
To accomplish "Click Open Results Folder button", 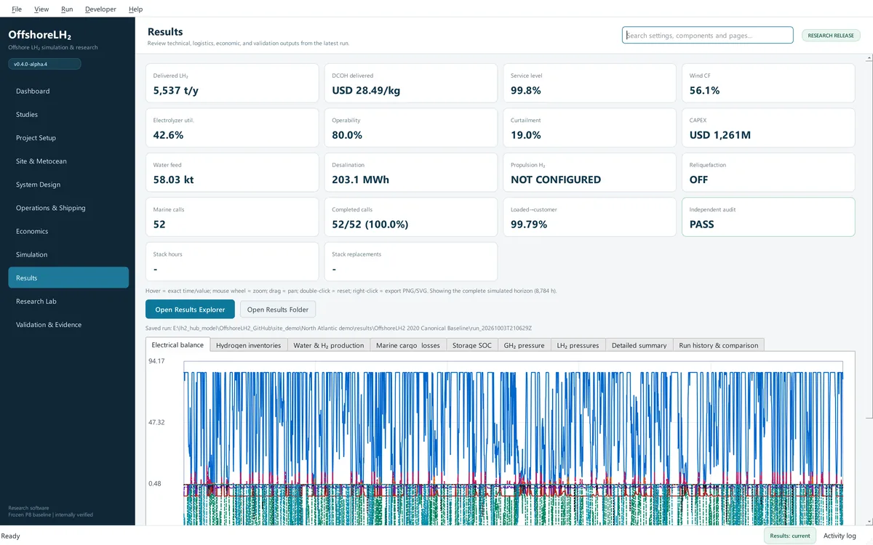I will coord(278,309).
